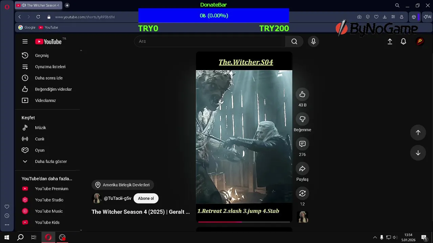
Task: Go to next Short down arrow
Action: pos(418,153)
